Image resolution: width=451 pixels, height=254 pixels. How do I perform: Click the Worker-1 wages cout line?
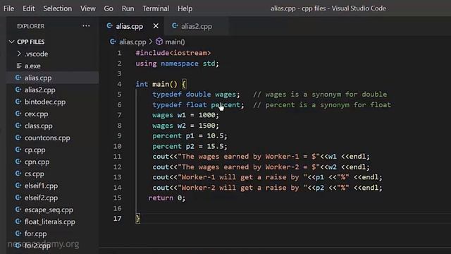pos(261,157)
